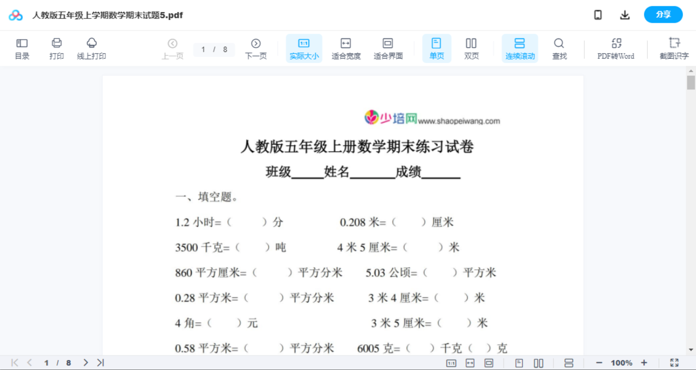Click the fullscreen icon in the bottom bar

tap(674, 362)
